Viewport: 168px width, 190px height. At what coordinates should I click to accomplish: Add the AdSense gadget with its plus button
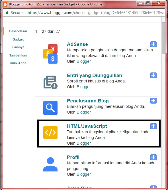153,44
